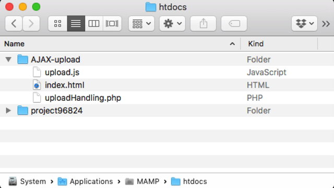Image resolution: width=334 pixels, height=188 pixels.
Task: Go forward with the right arrow button
Action: click(31, 23)
